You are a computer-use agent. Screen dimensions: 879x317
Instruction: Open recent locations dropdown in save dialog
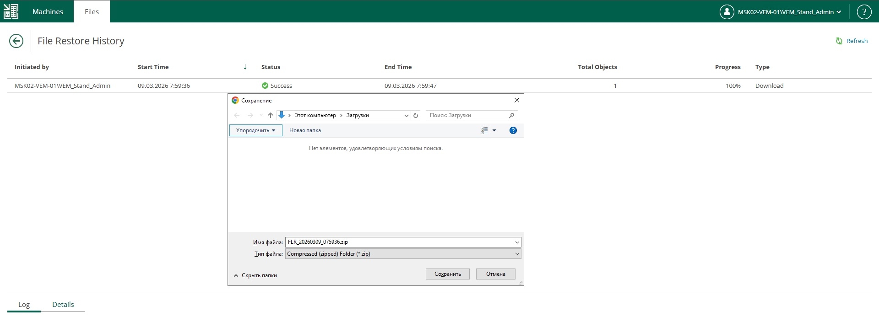(261, 115)
